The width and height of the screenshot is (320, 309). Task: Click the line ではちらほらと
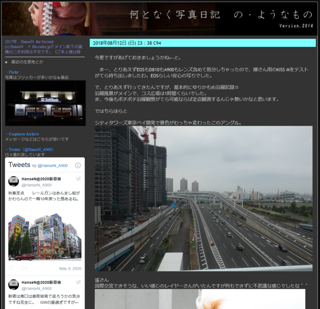(111, 111)
